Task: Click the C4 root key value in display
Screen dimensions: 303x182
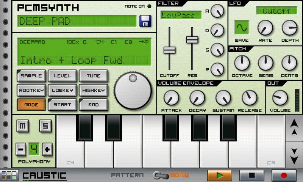Action: (x=100, y=42)
